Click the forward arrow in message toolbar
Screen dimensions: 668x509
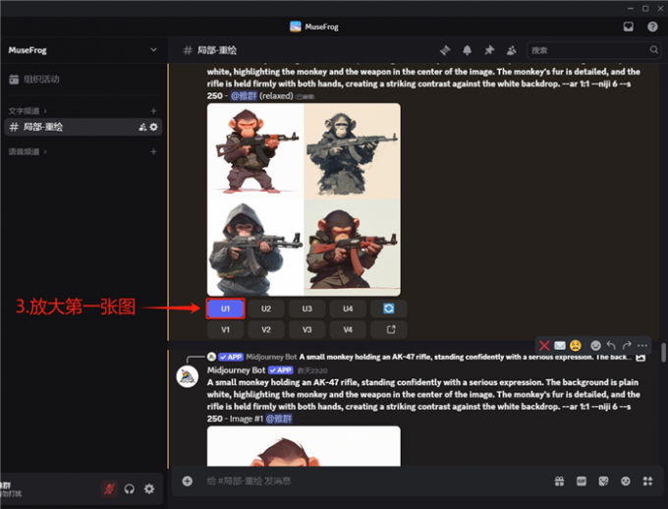coord(627,345)
